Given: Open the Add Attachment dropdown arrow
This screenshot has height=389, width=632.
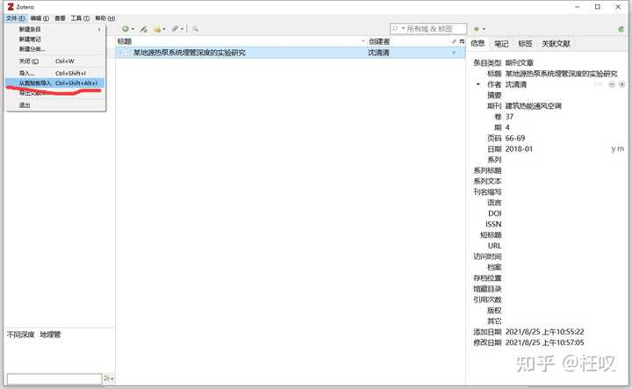Looking at the screenshot, I should (x=183, y=30).
